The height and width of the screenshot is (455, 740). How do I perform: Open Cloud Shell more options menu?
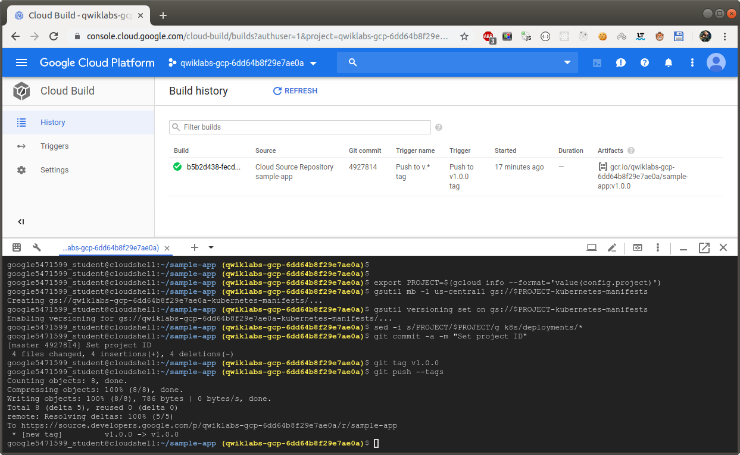658,247
